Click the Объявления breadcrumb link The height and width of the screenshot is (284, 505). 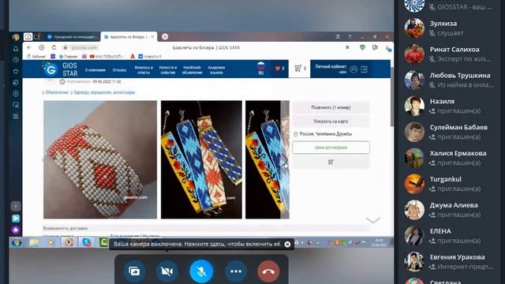pos(57,92)
